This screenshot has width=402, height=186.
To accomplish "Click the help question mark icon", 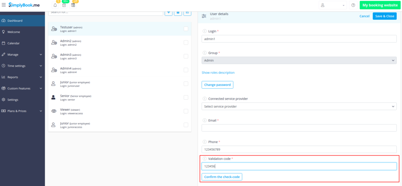I will [x=353, y=5].
